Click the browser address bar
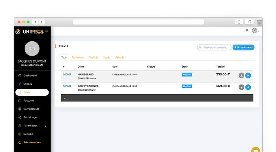 [138, 22]
